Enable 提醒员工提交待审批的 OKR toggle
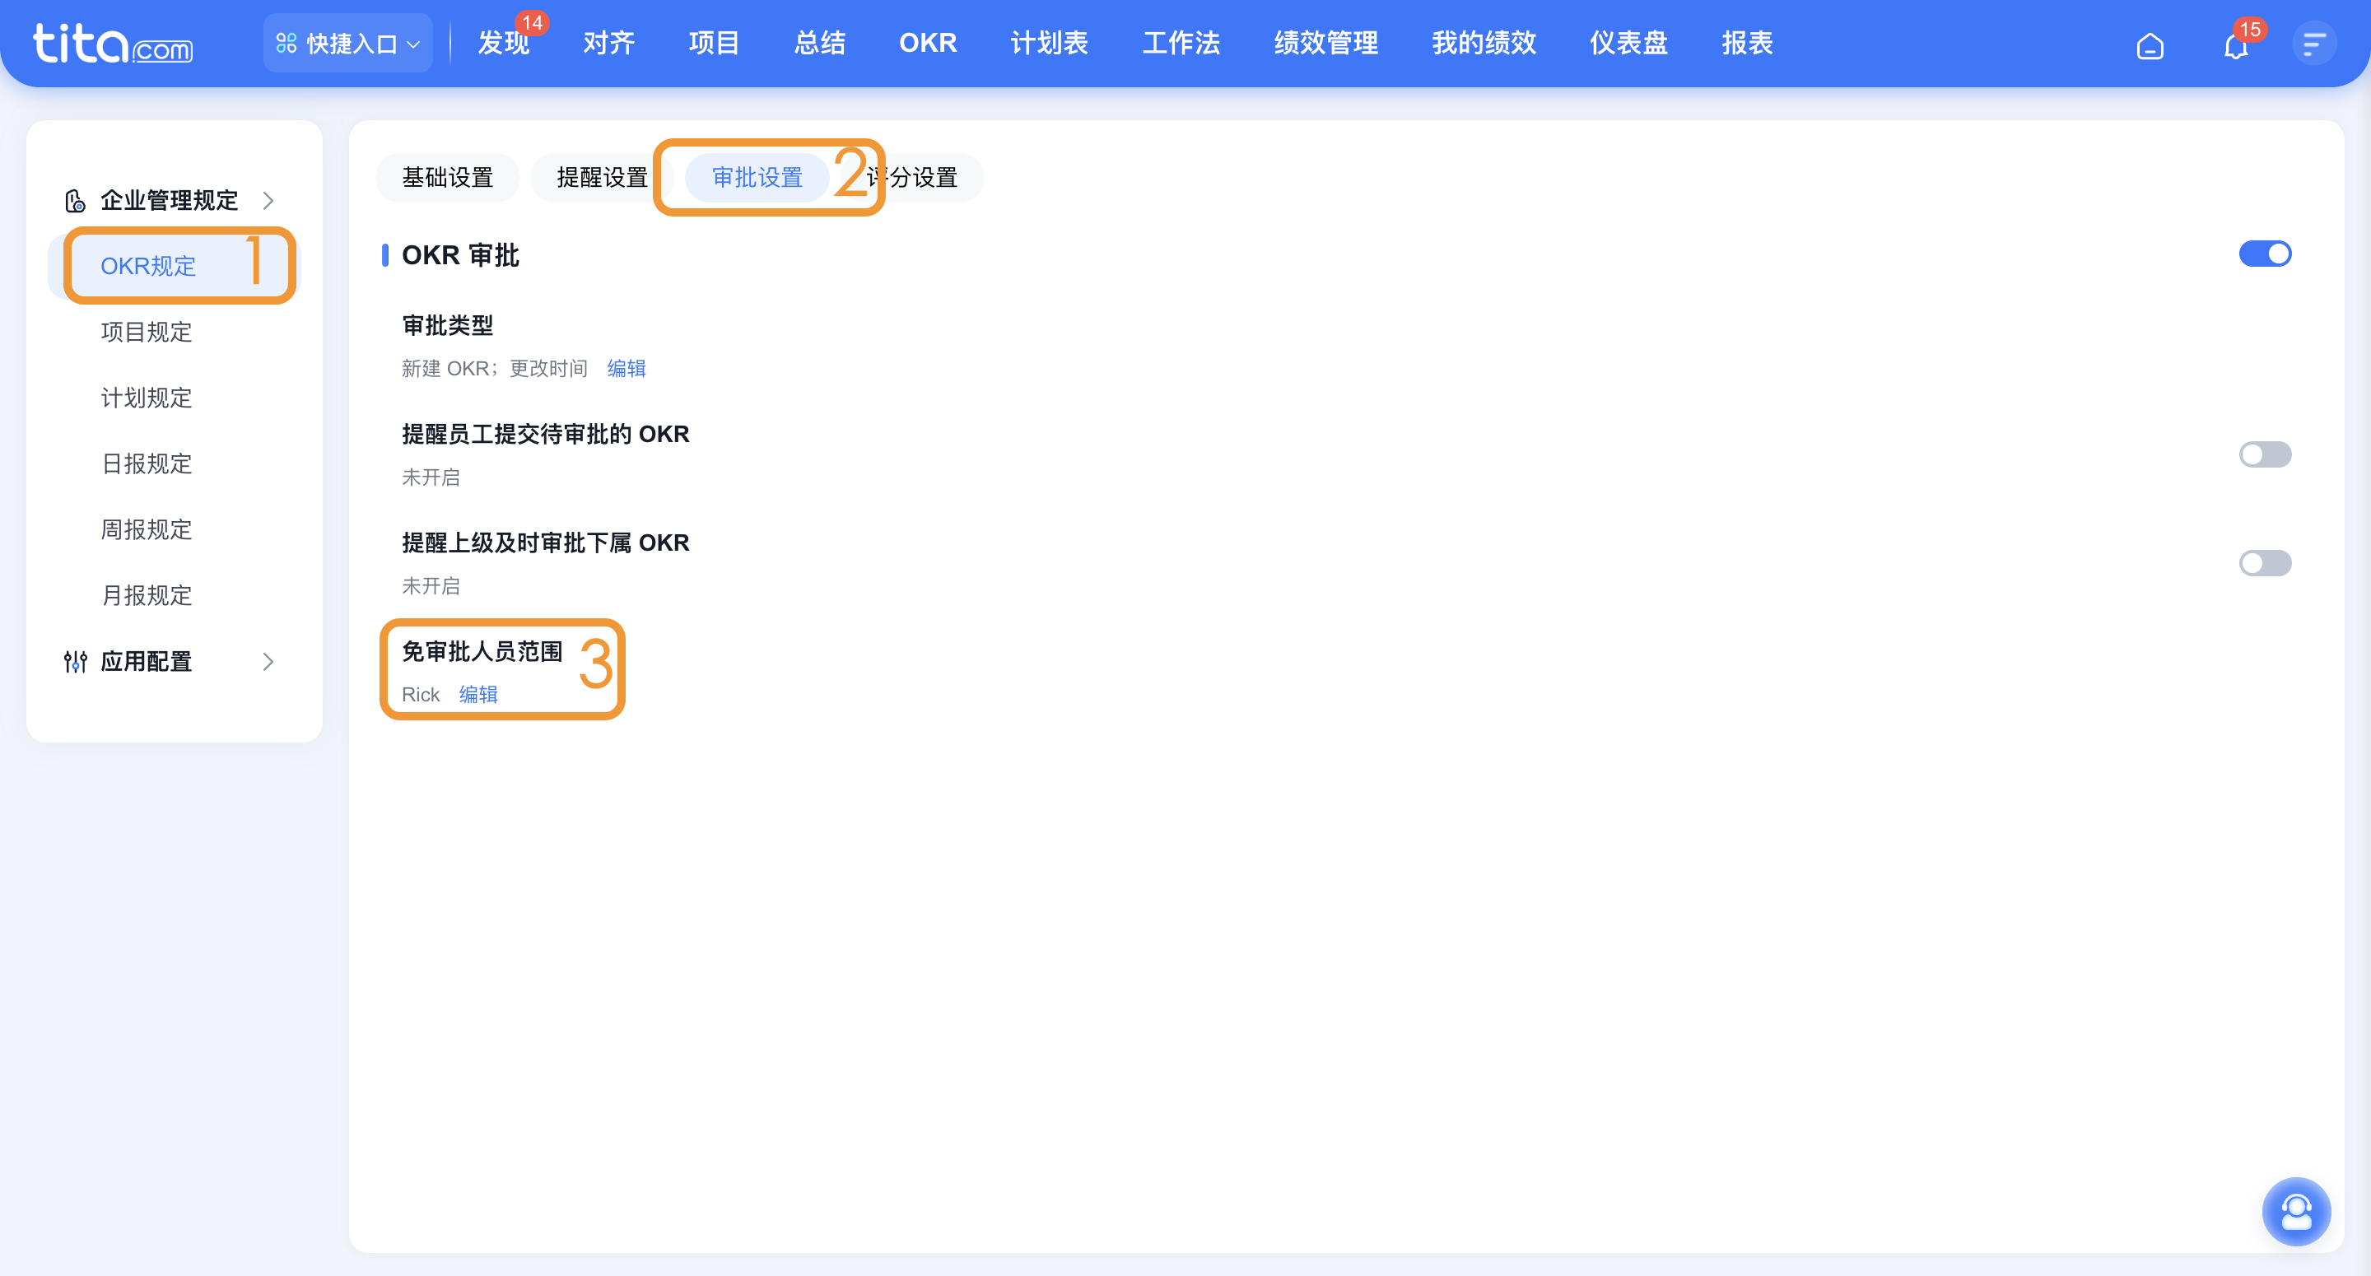This screenshot has width=2371, height=1276. 2264,454
